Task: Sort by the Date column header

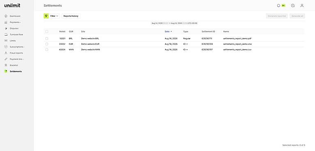Action: tap(168, 32)
